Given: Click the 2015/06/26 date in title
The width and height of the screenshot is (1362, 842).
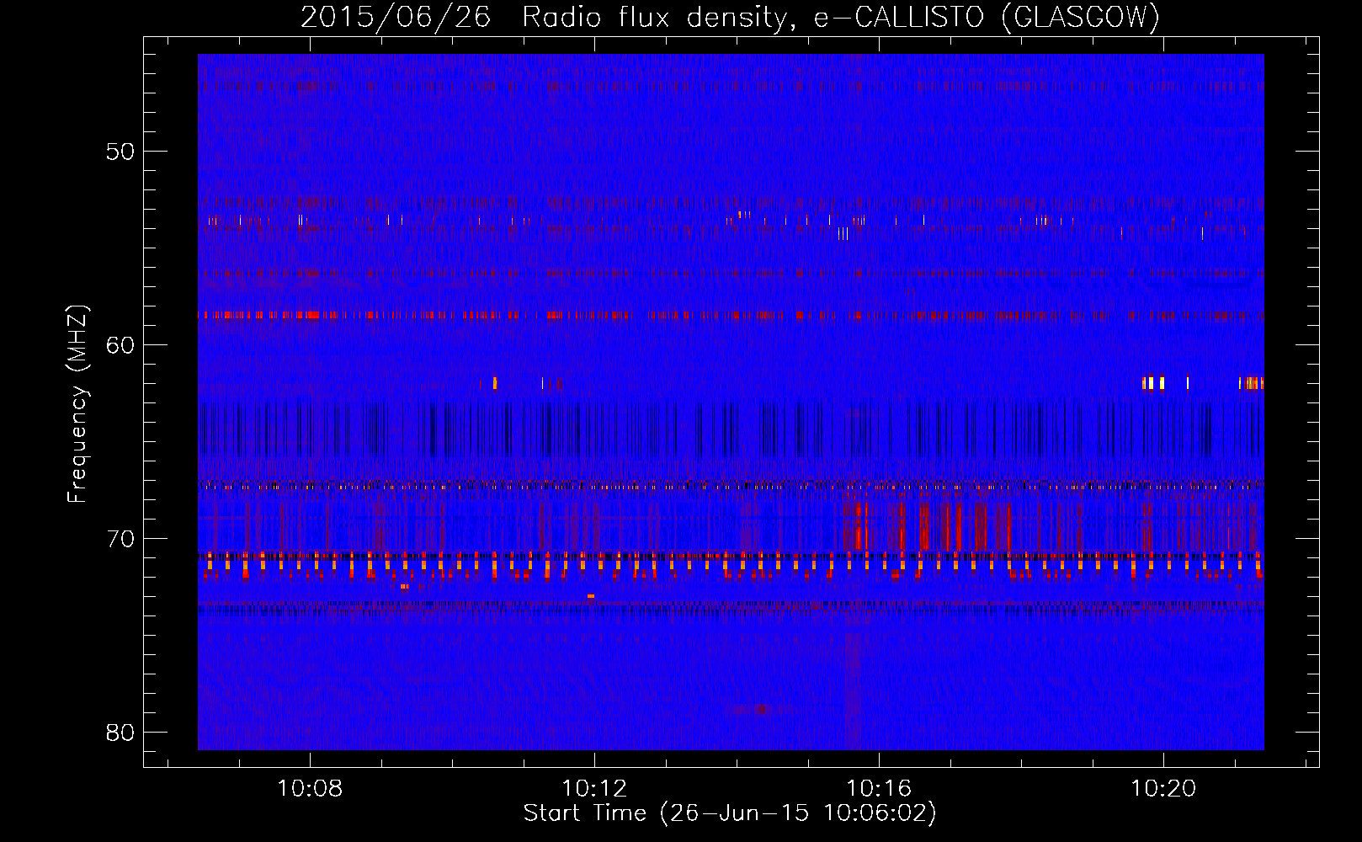Looking at the screenshot, I should pos(396,17).
